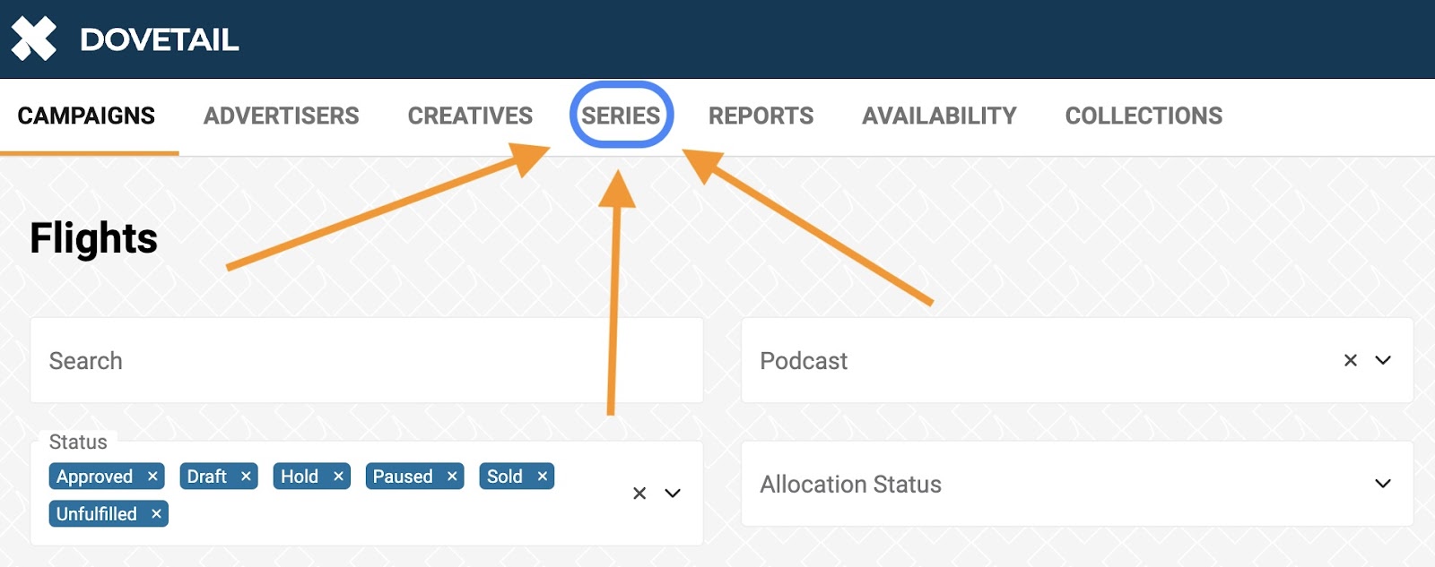Image resolution: width=1435 pixels, height=567 pixels.
Task: Expand the Status dropdown arrow
Action: (673, 494)
